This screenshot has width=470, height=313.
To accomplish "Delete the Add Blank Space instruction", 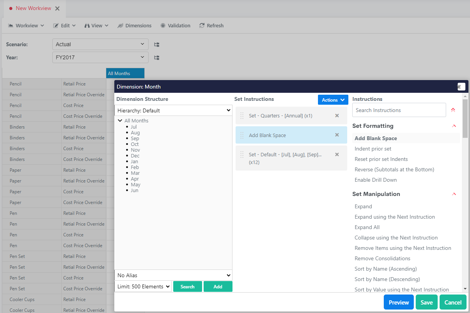I will (337, 135).
